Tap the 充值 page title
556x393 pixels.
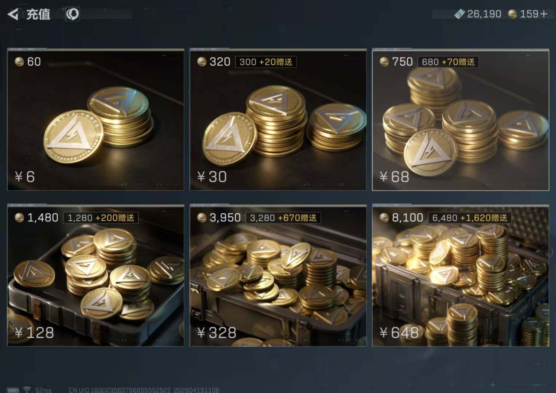click(38, 15)
